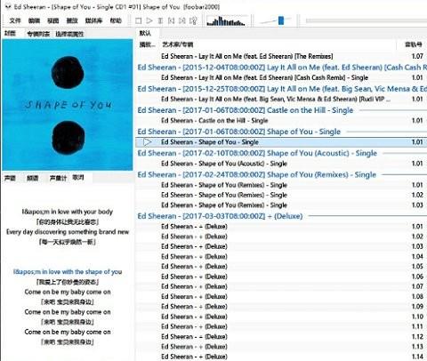Screen dimensions: 427x361
Task: Click the spectrum visualization in toolbar
Action: tap(226, 21)
